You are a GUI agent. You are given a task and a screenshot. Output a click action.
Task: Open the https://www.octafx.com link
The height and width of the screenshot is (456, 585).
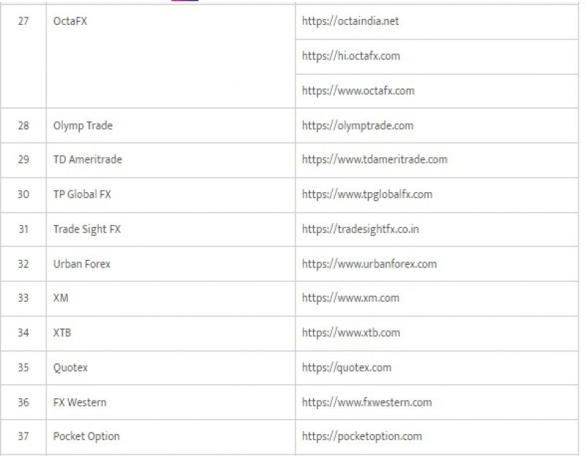[x=358, y=91]
